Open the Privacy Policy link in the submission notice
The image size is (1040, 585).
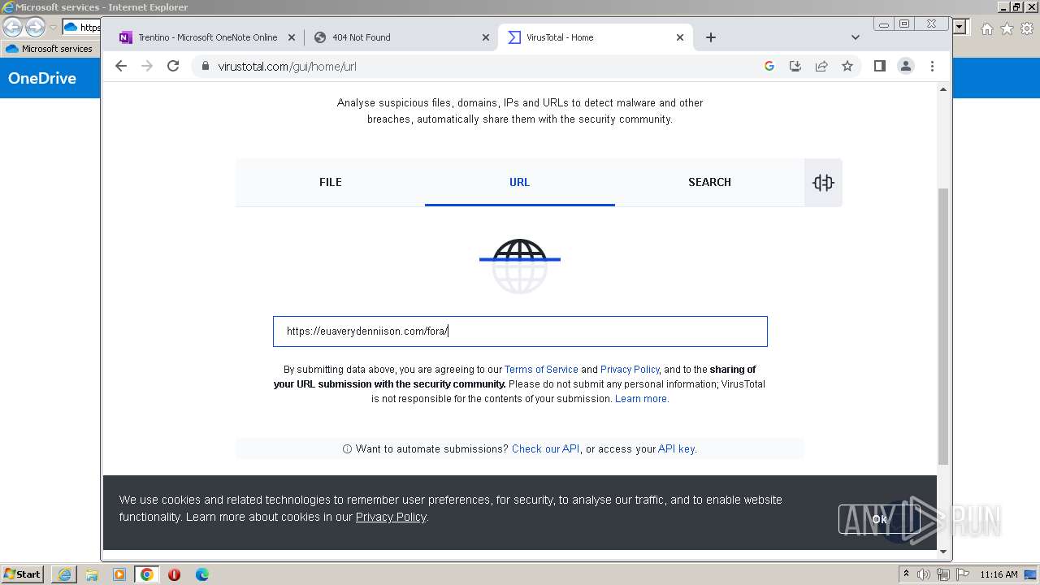pos(630,370)
